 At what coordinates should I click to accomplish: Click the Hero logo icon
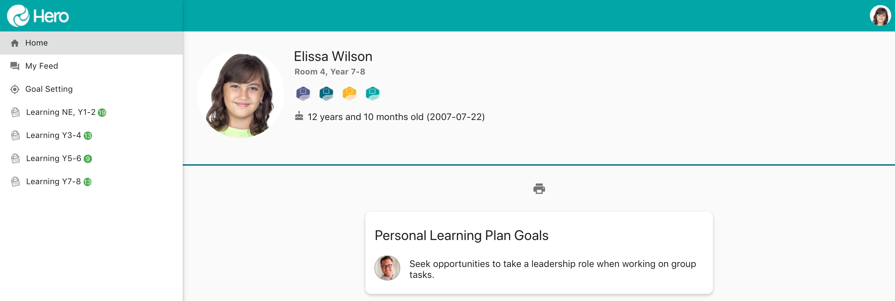pos(18,16)
